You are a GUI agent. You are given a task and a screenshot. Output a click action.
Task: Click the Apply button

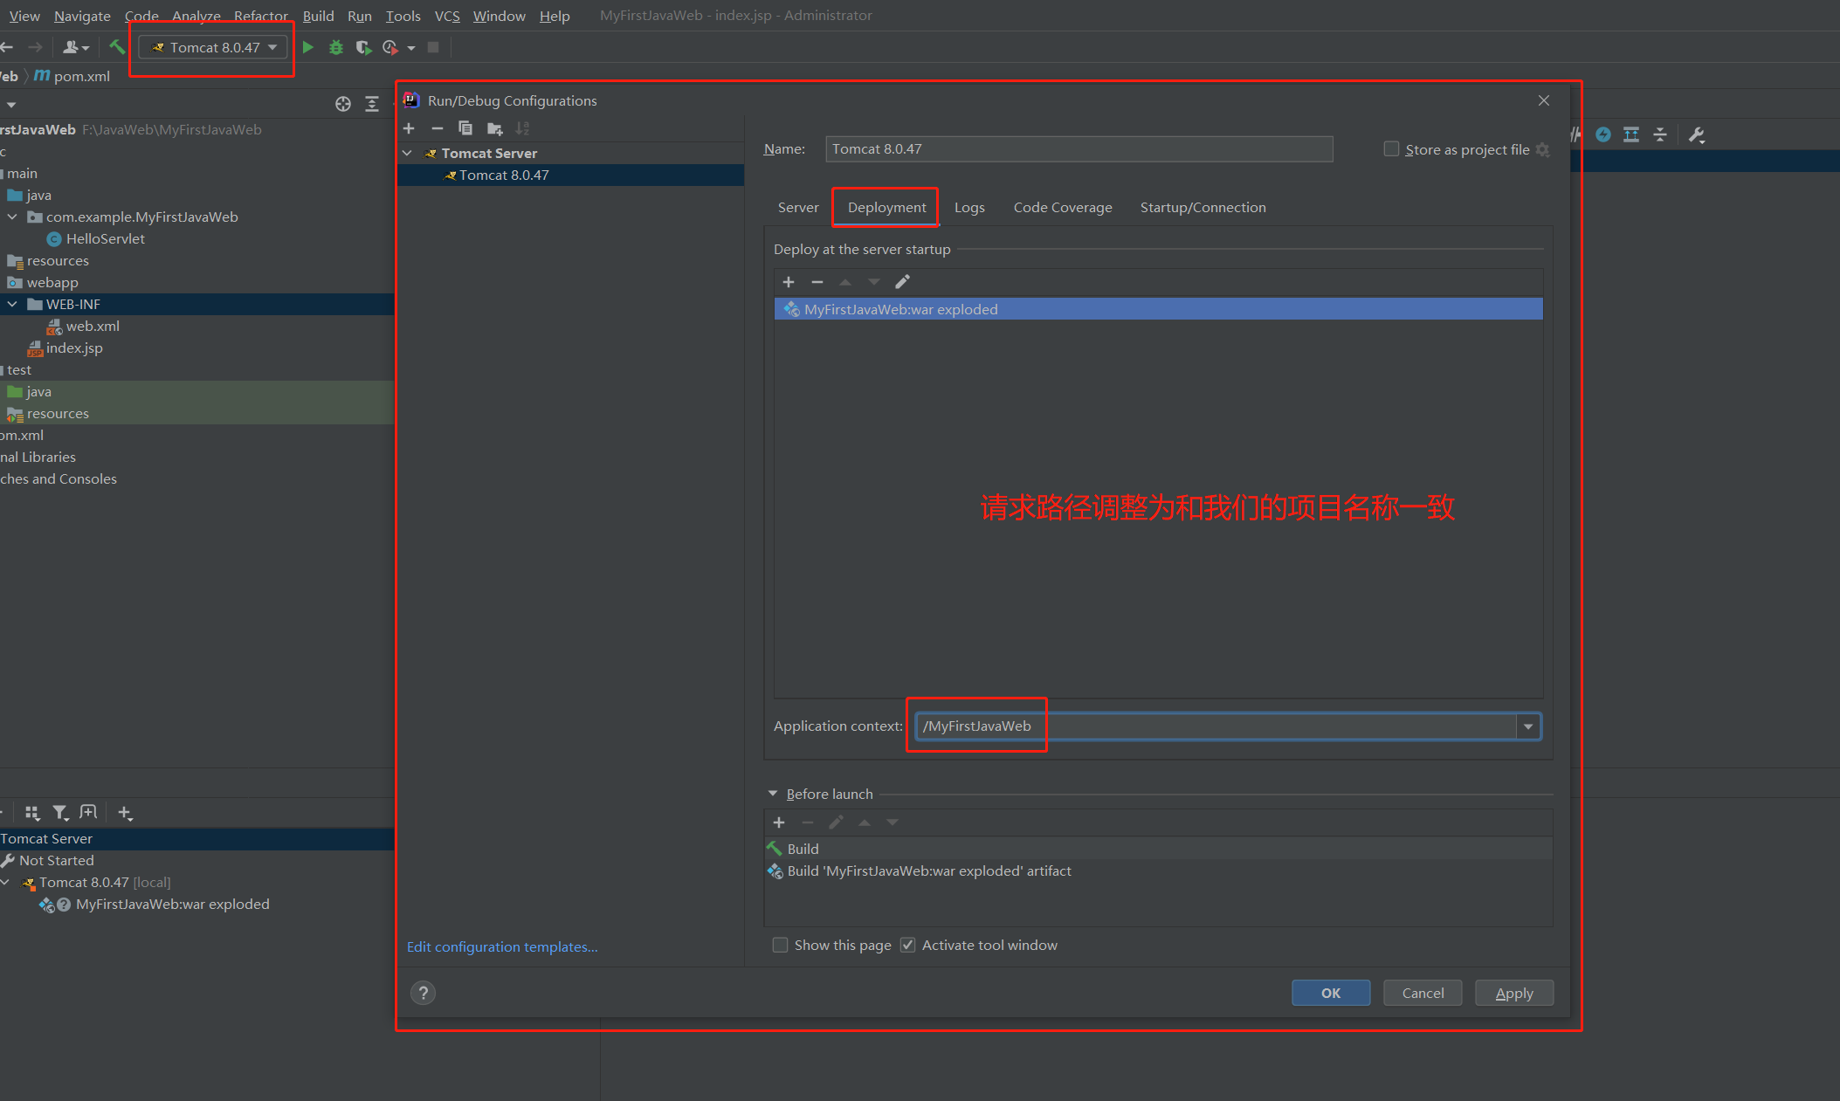(1514, 993)
